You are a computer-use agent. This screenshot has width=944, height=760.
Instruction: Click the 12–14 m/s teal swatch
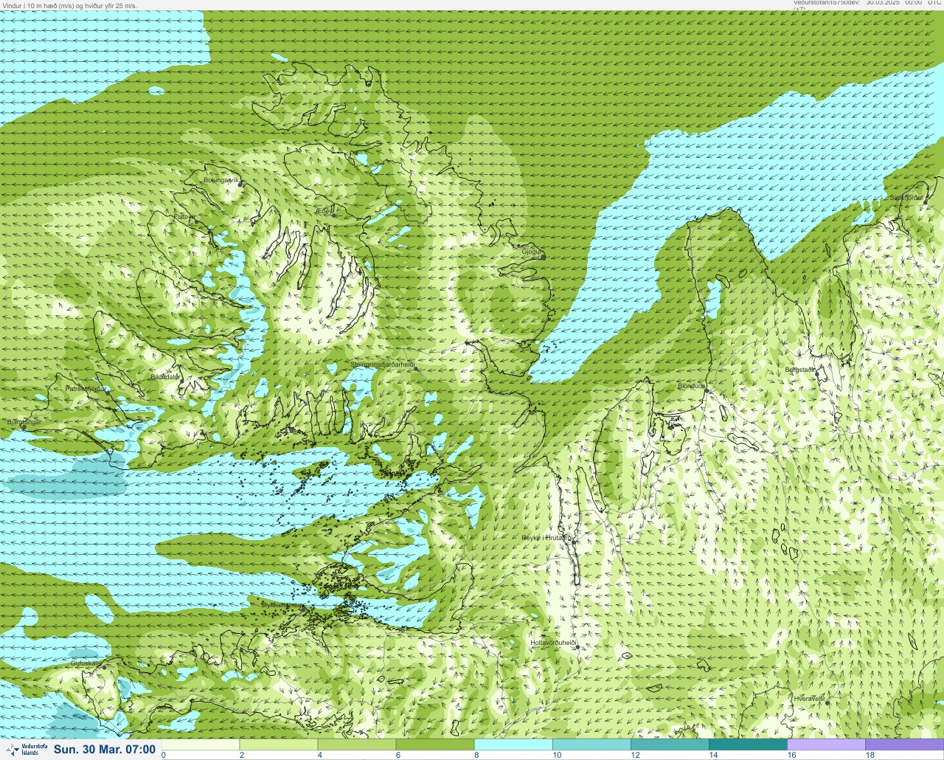pos(670,745)
